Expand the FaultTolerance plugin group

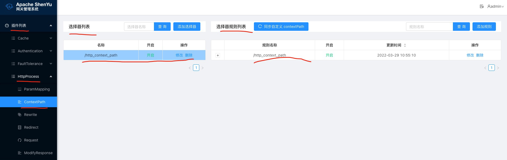click(x=51, y=64)
